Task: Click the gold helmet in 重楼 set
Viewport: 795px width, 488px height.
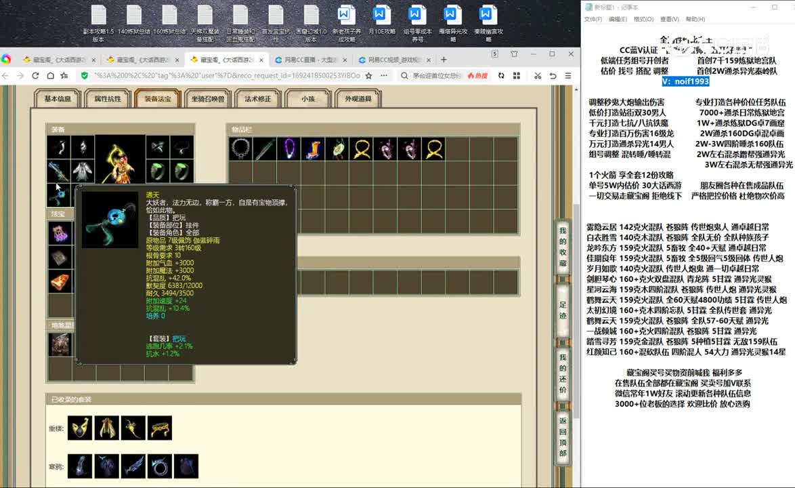Action: click(x=80, y=428)
